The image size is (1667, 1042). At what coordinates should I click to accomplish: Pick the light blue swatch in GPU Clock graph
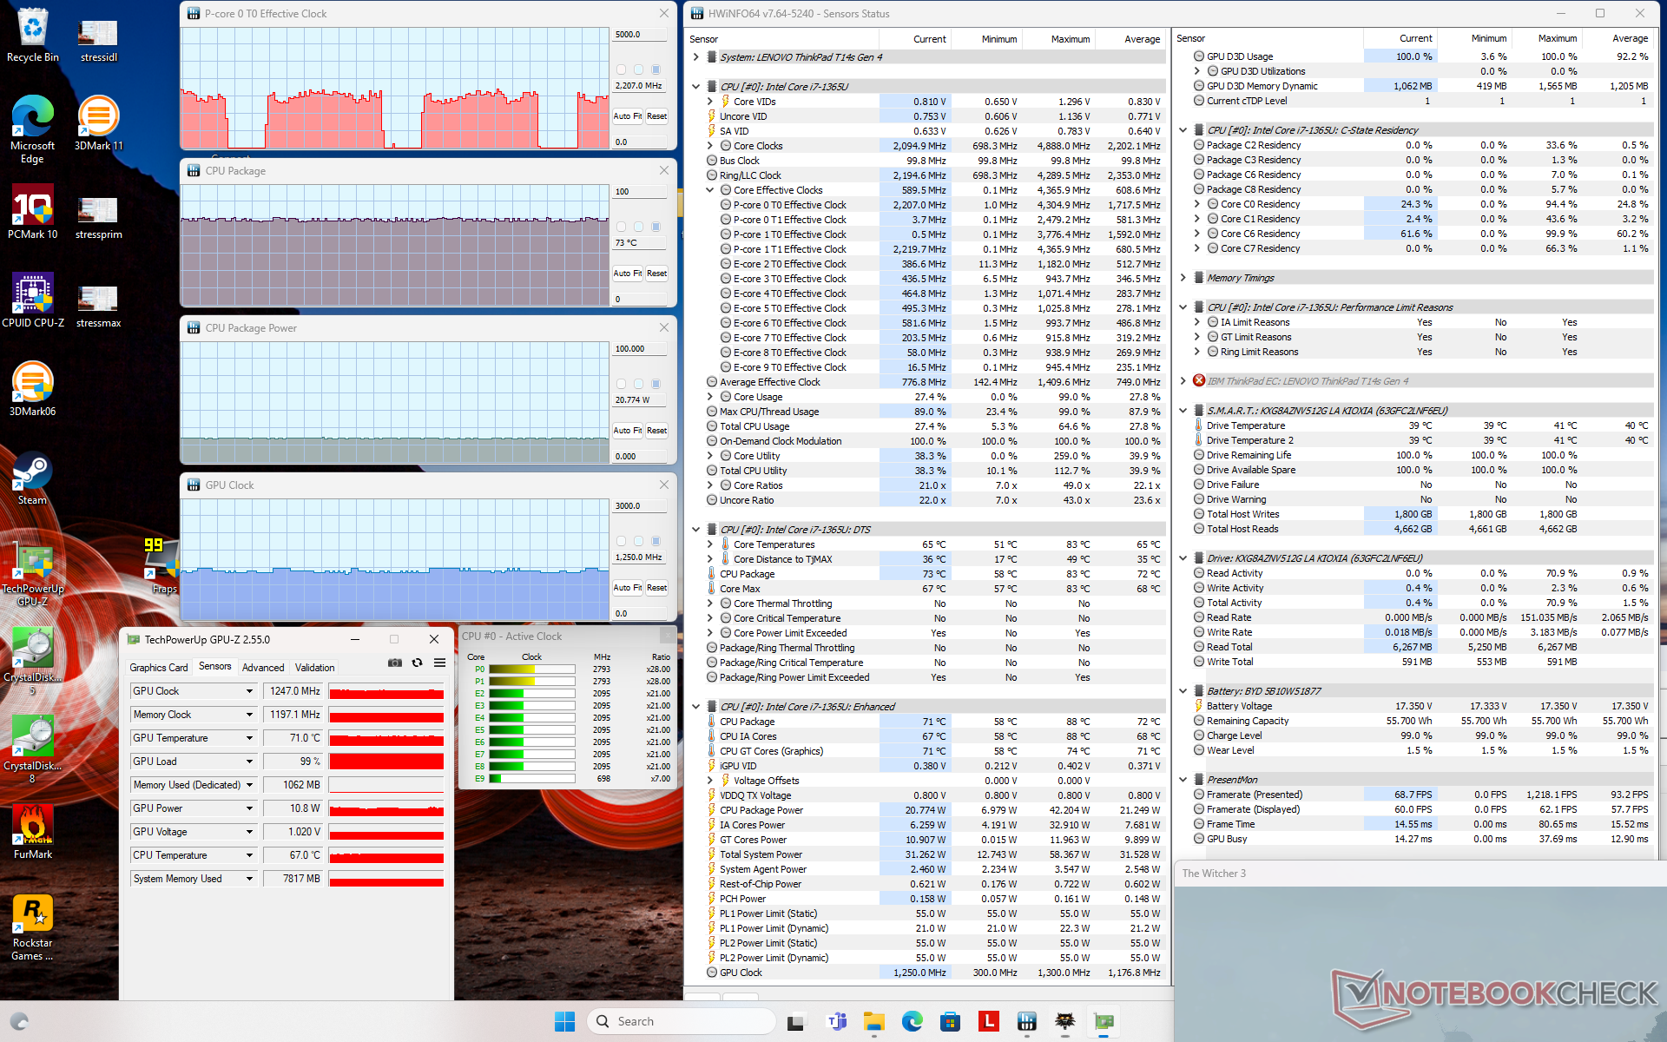pos(638,541)
